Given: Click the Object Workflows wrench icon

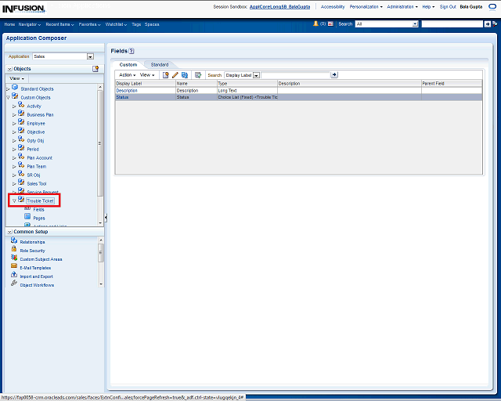Looking at the screenshot, I should click(14, 283).
